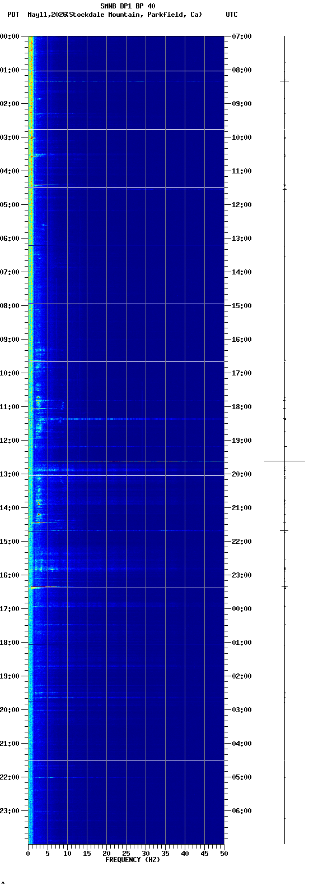Click the PDT time label "18:00"

(x=10, y=643)
